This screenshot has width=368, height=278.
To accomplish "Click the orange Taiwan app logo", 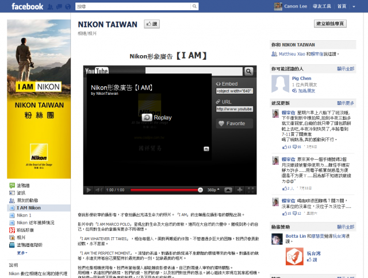I will (x=294, y=256).
